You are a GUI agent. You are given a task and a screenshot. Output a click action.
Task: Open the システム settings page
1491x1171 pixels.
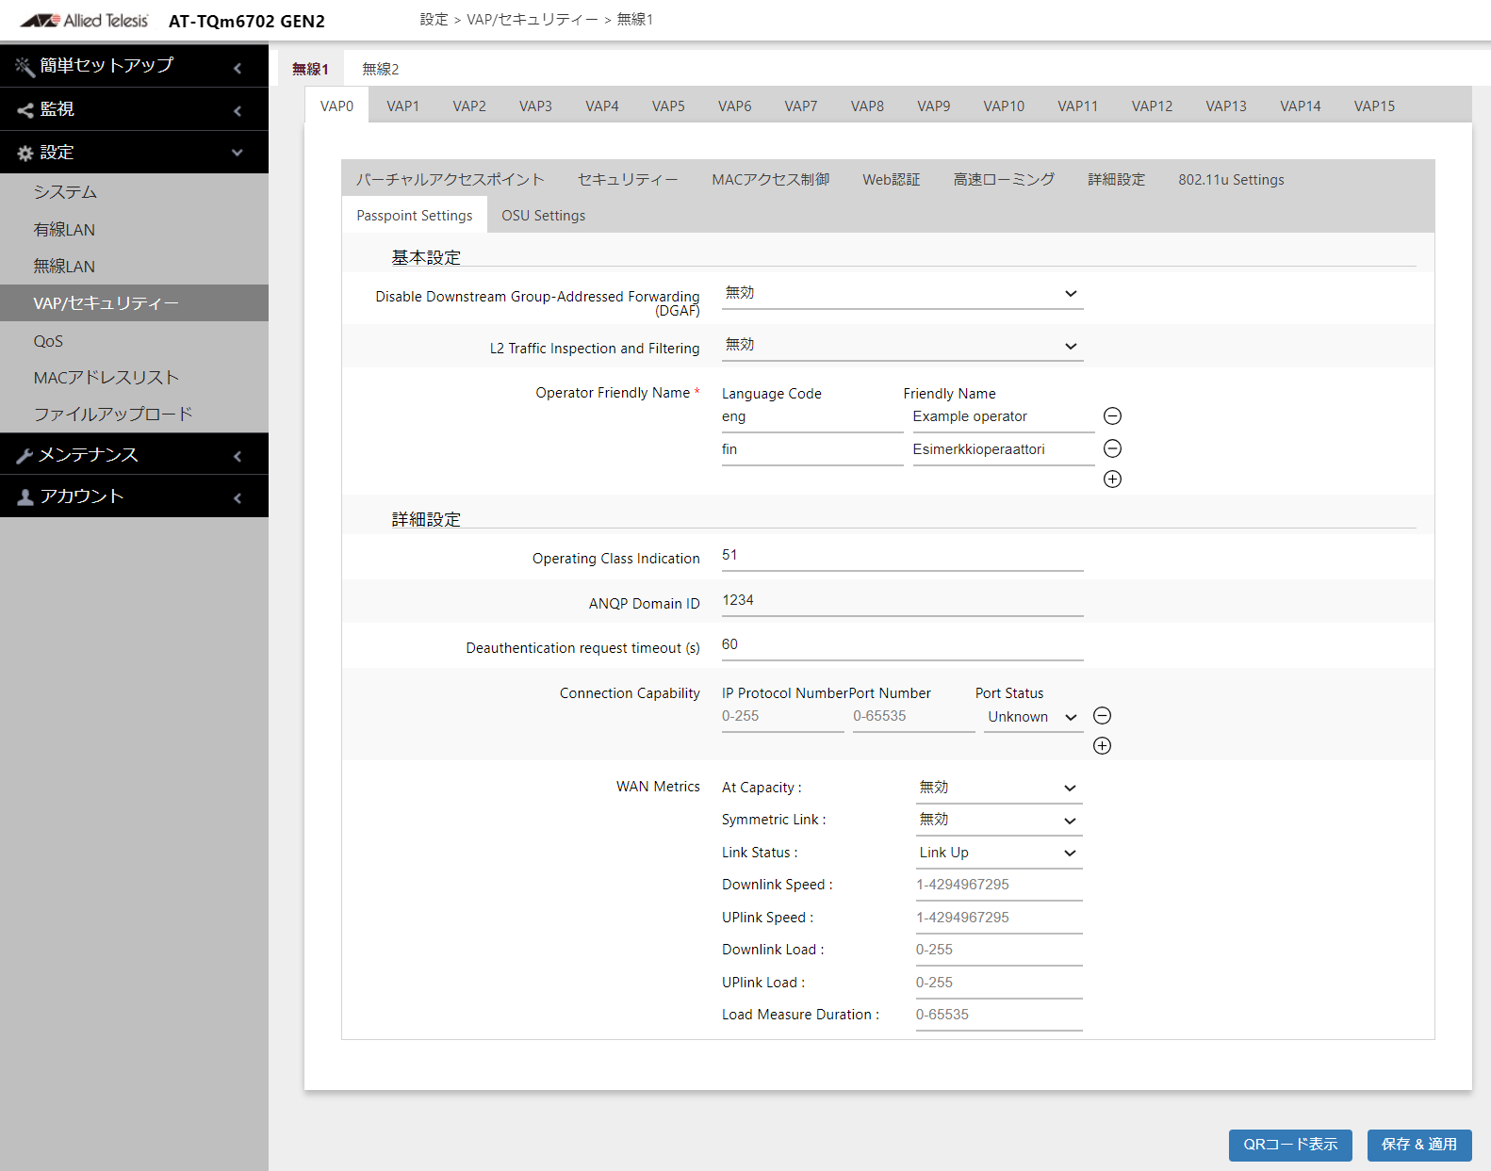(x=134, y=192)
